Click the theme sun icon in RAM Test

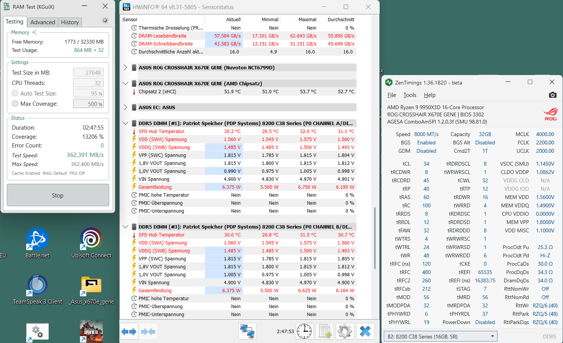click(105, 20)
